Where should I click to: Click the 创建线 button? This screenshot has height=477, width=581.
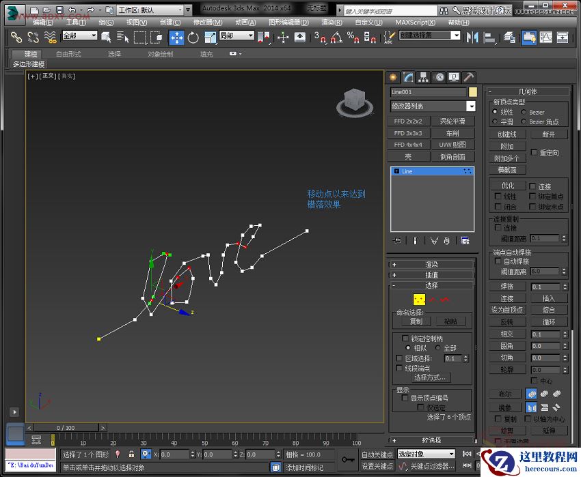506,134
